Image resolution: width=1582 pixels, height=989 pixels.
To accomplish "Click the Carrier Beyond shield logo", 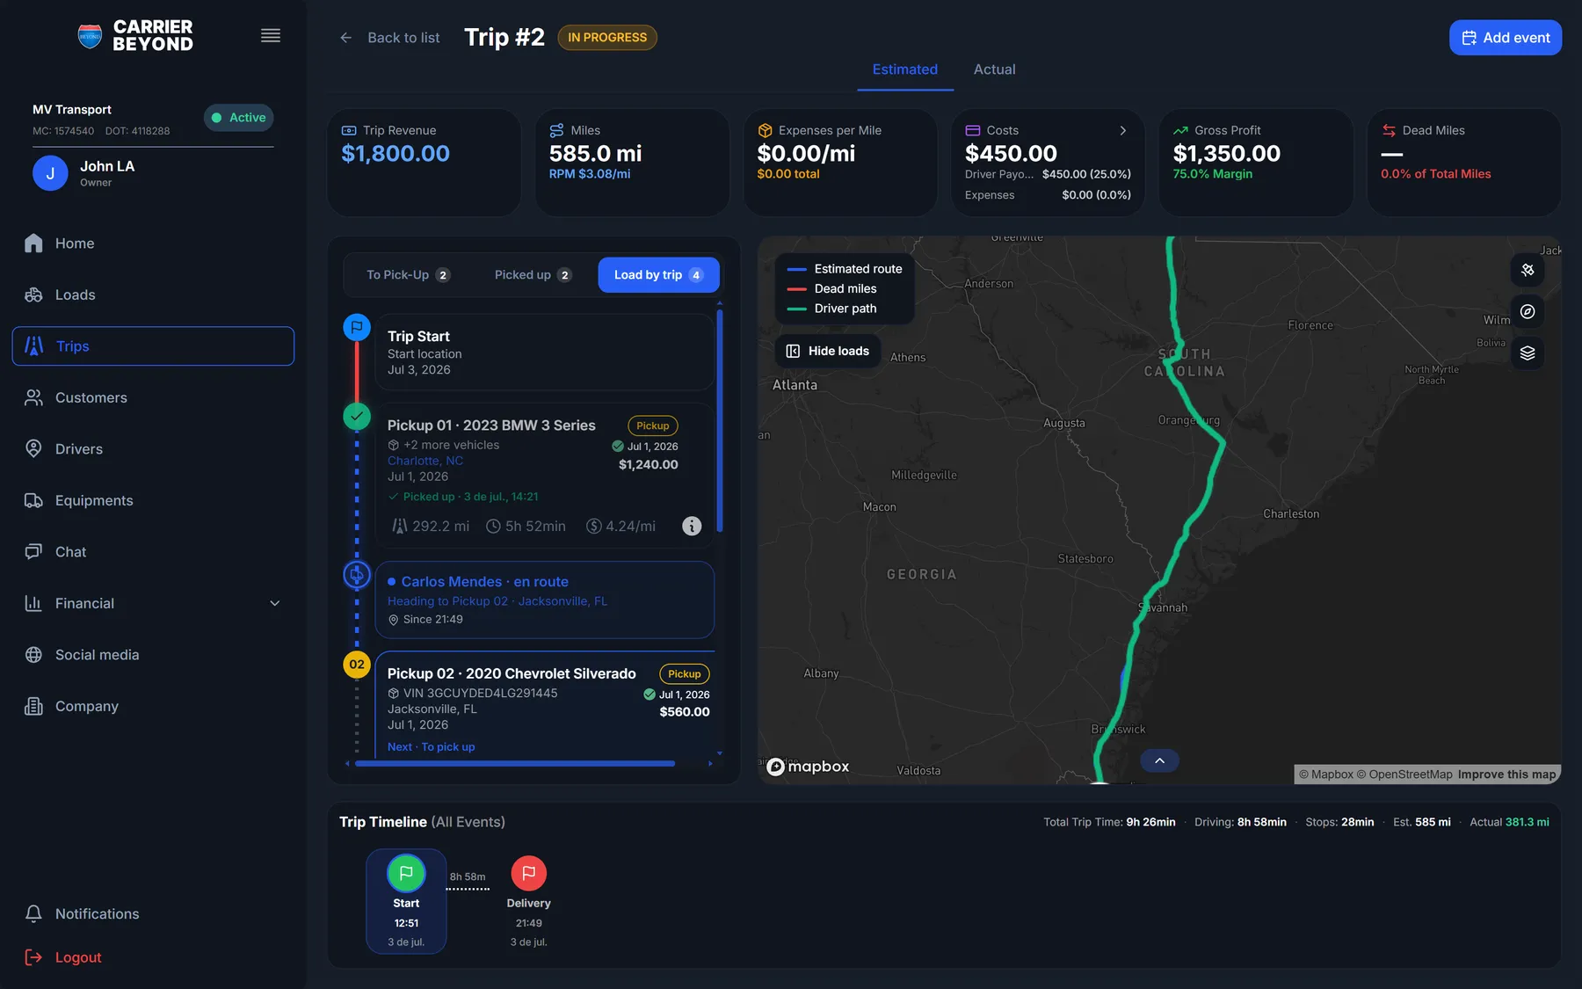I will pos(90,36).
